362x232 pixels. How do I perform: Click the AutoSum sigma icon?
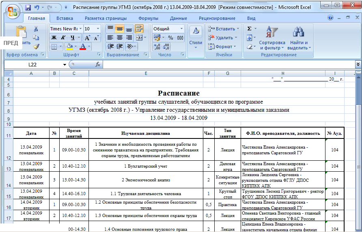pyautogui.click(x=249, y=29)
